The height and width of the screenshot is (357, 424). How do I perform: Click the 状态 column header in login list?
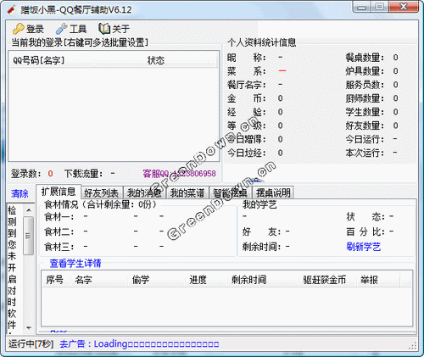(156, 60)
